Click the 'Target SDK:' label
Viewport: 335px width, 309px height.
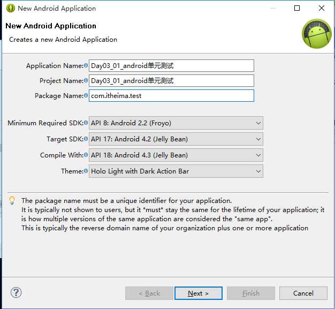[x=65, y=139]
